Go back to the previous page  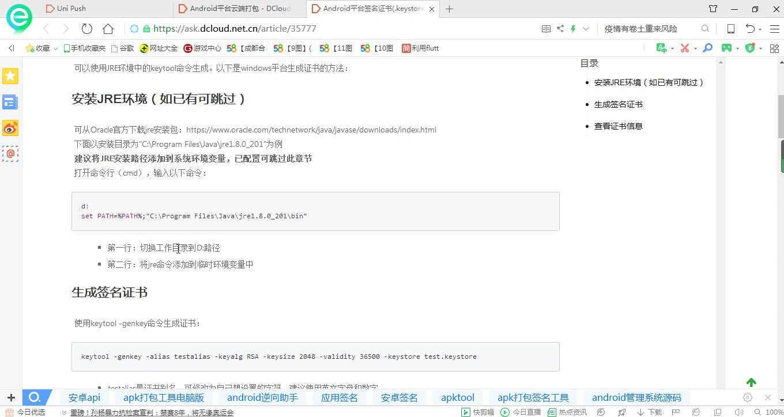(46, 29)
